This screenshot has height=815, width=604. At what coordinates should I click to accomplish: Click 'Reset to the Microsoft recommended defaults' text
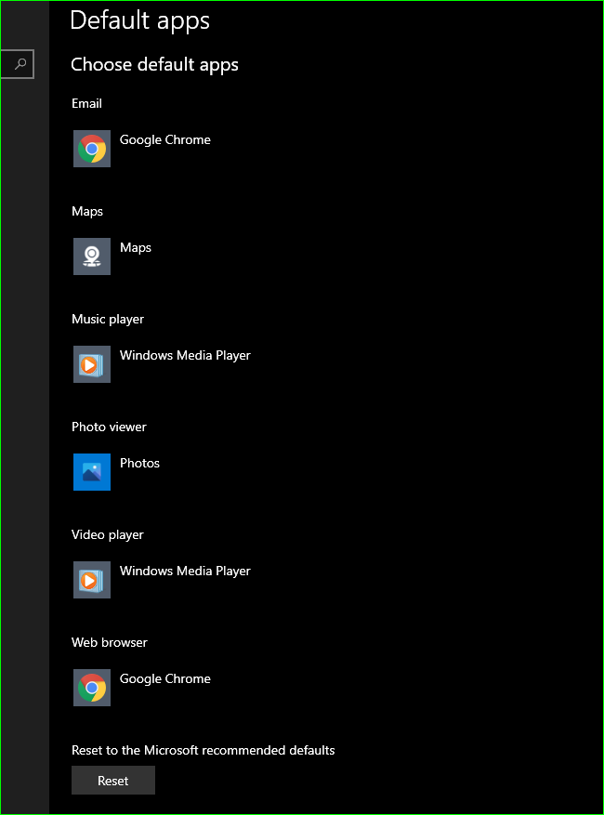pyautogui.click(x=204, y=751)
